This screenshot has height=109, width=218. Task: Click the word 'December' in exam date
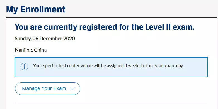tap(51, 39)
